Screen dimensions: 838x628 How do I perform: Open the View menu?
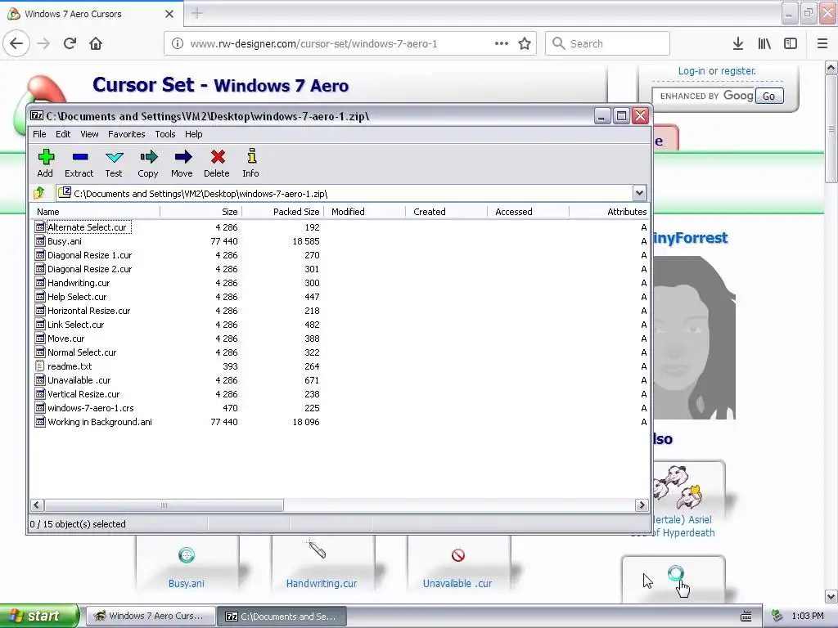point(89,134)
